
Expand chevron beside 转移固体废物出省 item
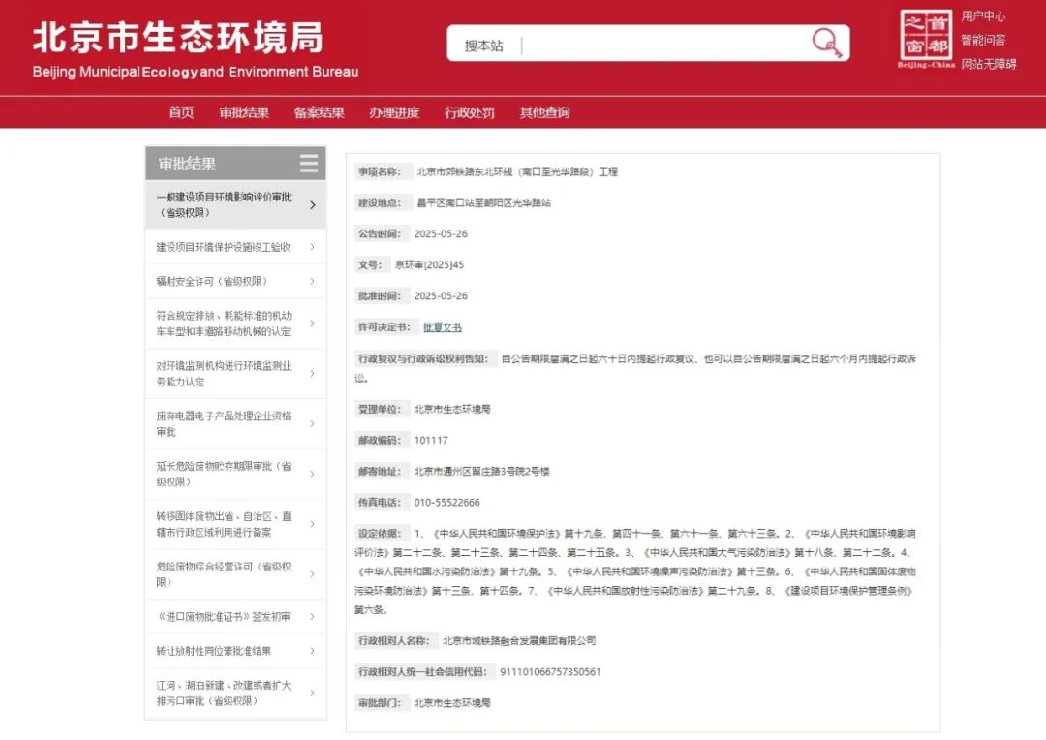click(x=312, y=524)
